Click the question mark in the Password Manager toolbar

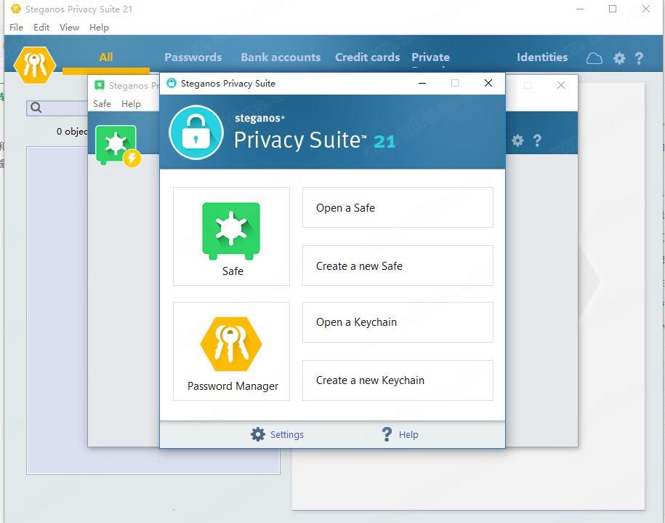click(x=639, y=58)
